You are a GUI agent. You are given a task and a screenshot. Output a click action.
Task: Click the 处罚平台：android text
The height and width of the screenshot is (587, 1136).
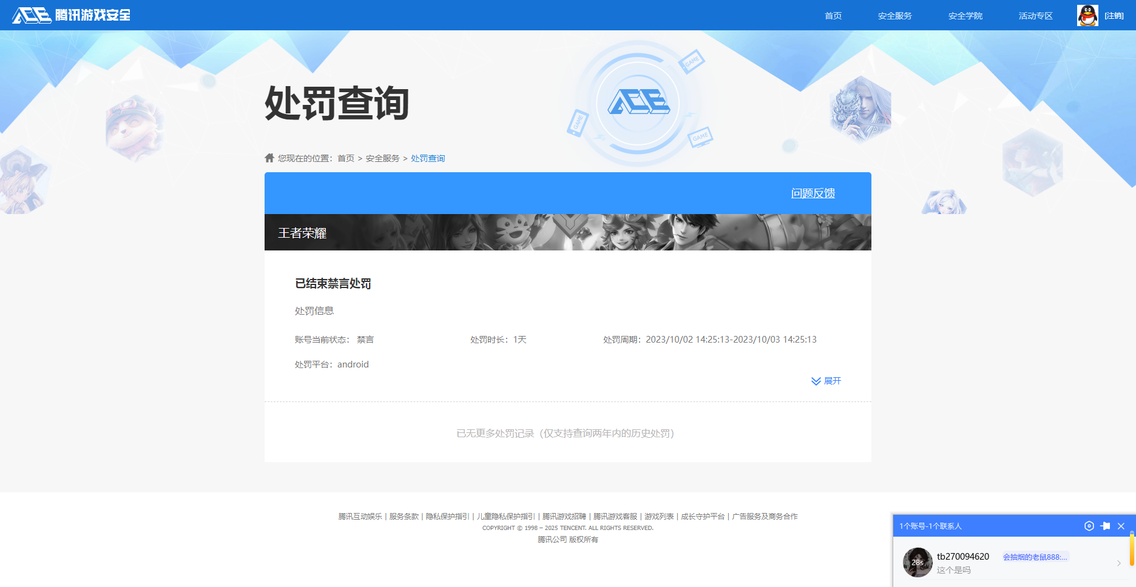(x=332, y=364)
